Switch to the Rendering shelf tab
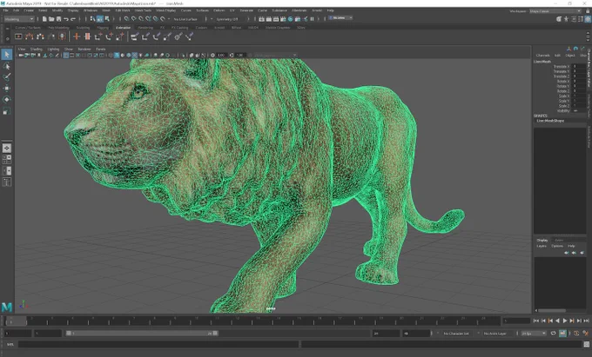This screenshot has height=357, width=592. (145, 28)
